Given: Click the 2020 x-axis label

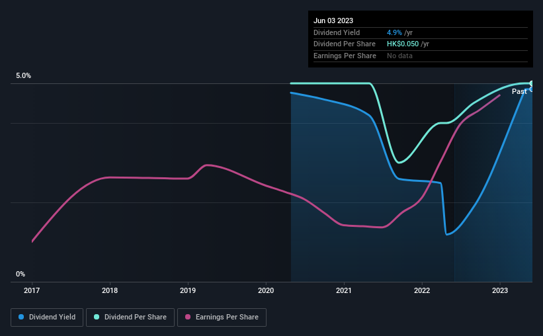Looking at the screenshot, I should [266, 290].
